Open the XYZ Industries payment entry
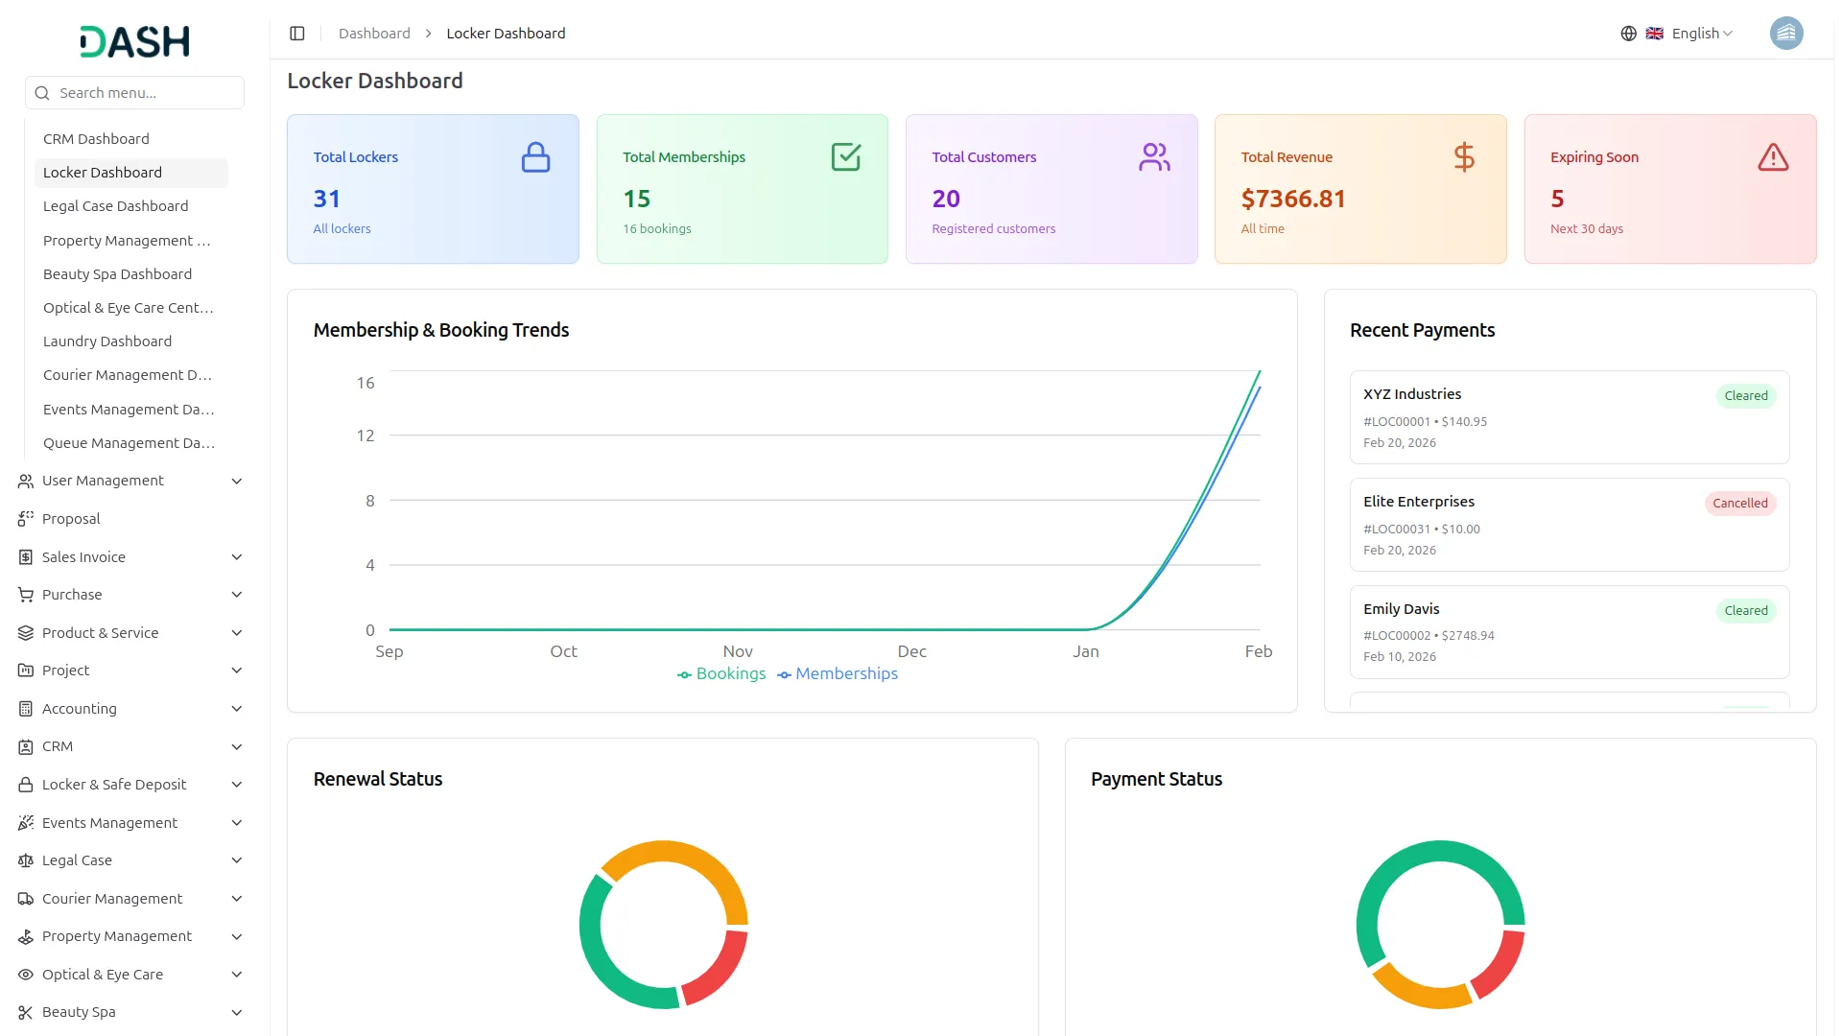 pyautogui.click(x=1568, y=417)
